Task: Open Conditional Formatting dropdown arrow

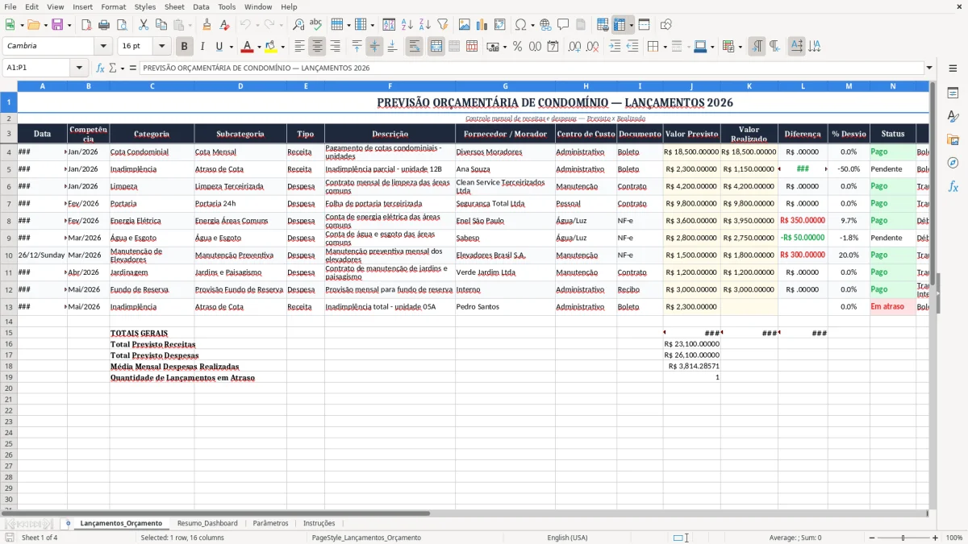Action: pyautogui.click(x=740, y=47)
